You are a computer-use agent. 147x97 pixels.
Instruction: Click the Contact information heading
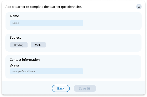tap(25, 60)
